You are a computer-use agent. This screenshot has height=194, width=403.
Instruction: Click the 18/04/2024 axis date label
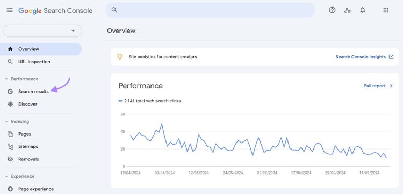131,173
